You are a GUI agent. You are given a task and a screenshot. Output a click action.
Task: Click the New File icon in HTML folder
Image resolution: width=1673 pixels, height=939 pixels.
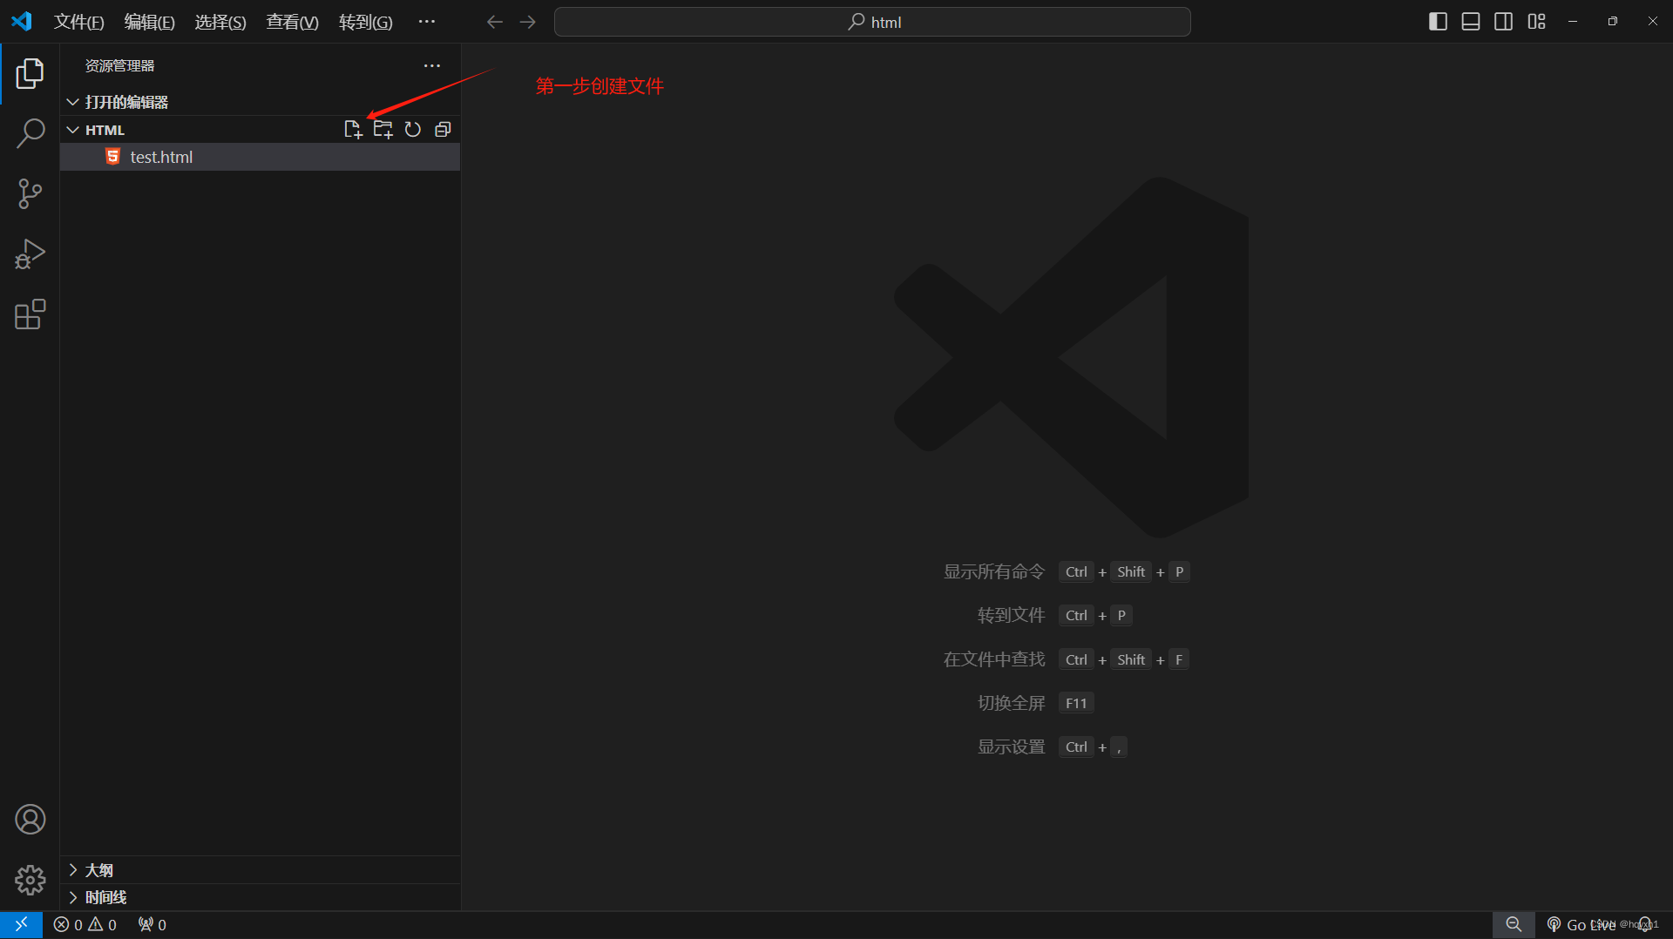point(353,130)
